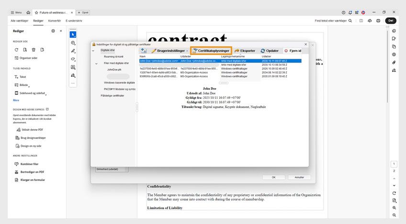Click the Del share button
This screenshot has height=224, width=406.
391,21
